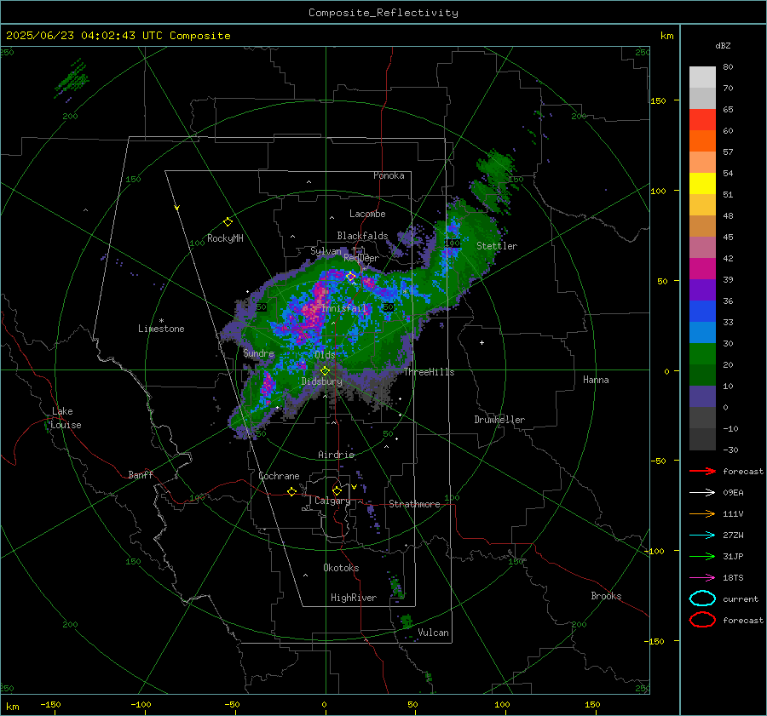Viewport: 767px width, 716px height.
Task: Click the Lacombe town label
Action: [367, 214]
